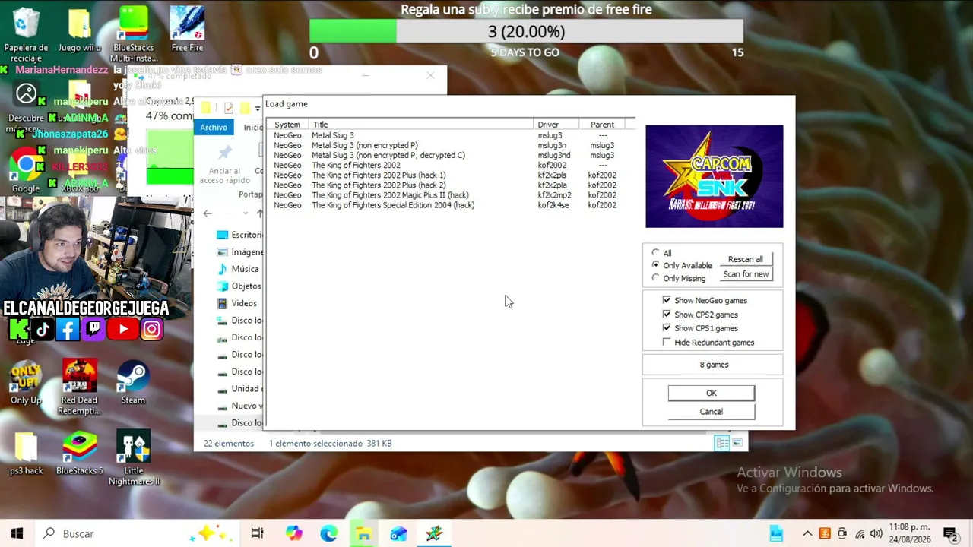
Task: Sort the game list by System column
Action: click(x=288, y=125)
